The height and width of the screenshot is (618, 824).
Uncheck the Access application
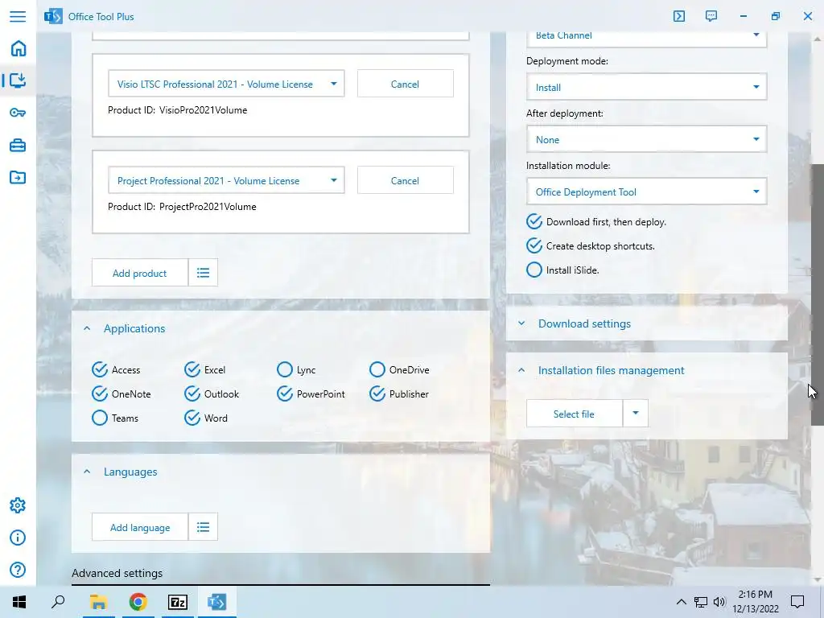[116, 369]
